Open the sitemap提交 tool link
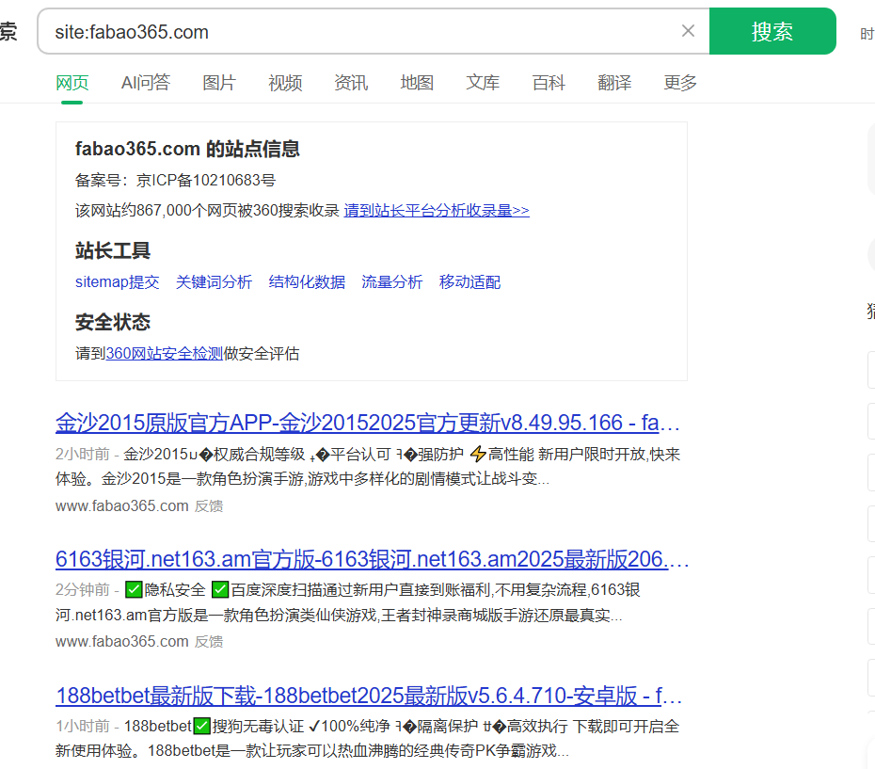This screenshot has height=769, width=875. (118, 282)
